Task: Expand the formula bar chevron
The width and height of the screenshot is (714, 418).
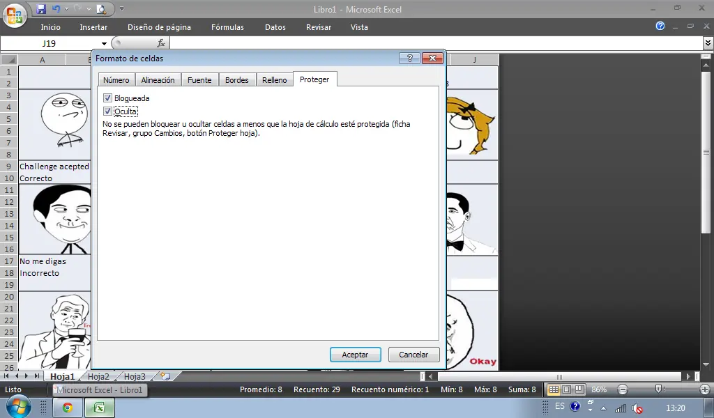Action: [708, 43]
